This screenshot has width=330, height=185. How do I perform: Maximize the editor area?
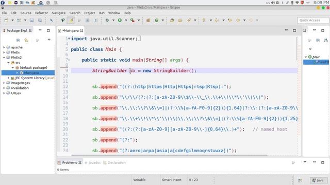tap(294, 30)
